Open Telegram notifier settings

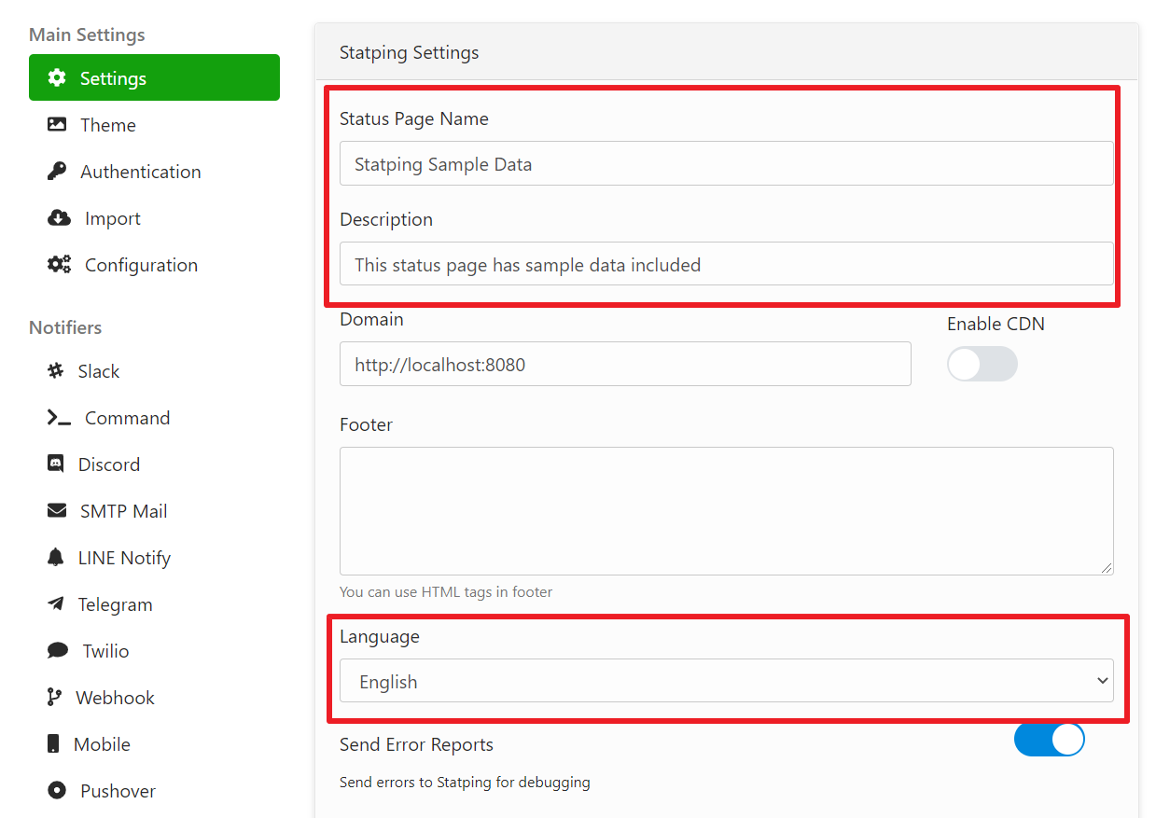click(154, 603)
